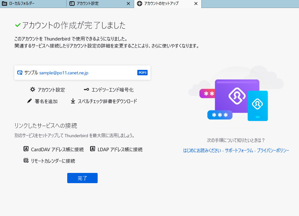The height and width of the screenshot is (216, 299).
Task: Click the sample@po11.canet.ne.jp address
Action: coord(64,73)
